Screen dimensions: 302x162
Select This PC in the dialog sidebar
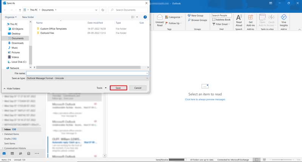click(12, 24)
